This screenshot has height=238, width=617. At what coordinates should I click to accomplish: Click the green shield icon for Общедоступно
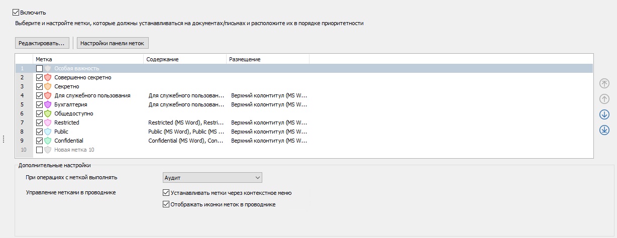[x=48, y=113]
